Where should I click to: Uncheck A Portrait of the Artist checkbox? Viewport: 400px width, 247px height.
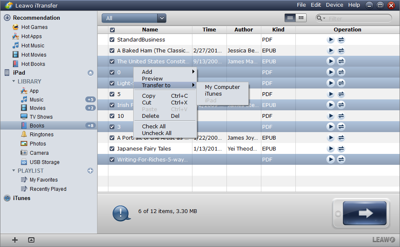tap(112, 138)
